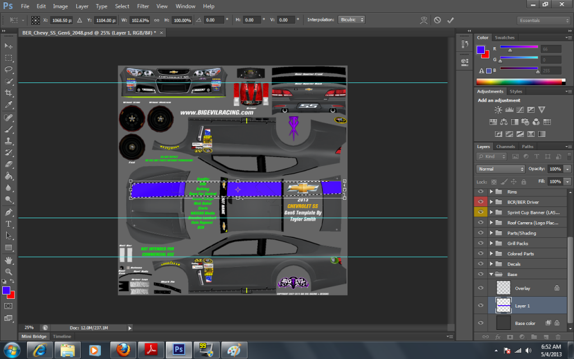This screenshot has height=359, width=574.
Task: Select the History Brush tool
Action: point(8,153)
